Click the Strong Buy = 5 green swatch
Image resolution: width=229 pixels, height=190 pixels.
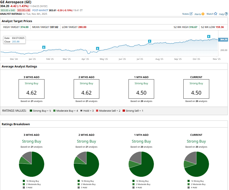pos(31,111)
